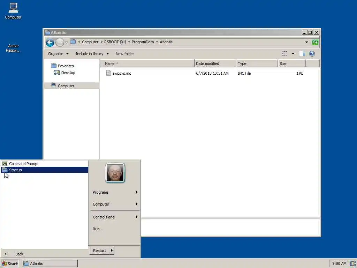This screenshot has height=268, width=357.
Task: Select the awpsys.inc file
Action: pyautogui.click(x=122, y=73)
